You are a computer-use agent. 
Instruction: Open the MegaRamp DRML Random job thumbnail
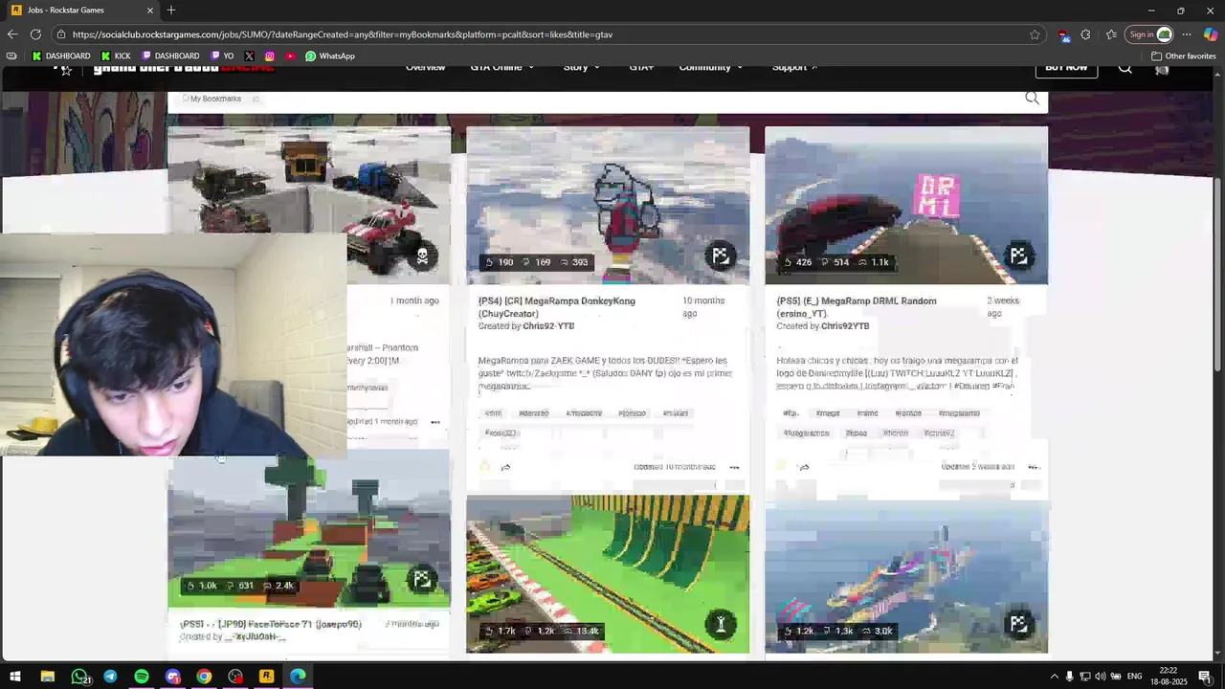(x=906, y=206)
